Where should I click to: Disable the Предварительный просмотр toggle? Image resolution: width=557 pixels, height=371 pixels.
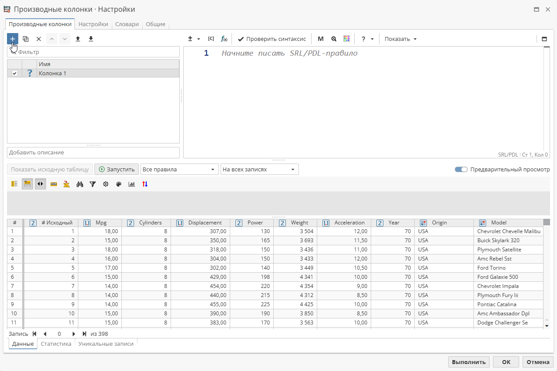(x=461, y=169)
